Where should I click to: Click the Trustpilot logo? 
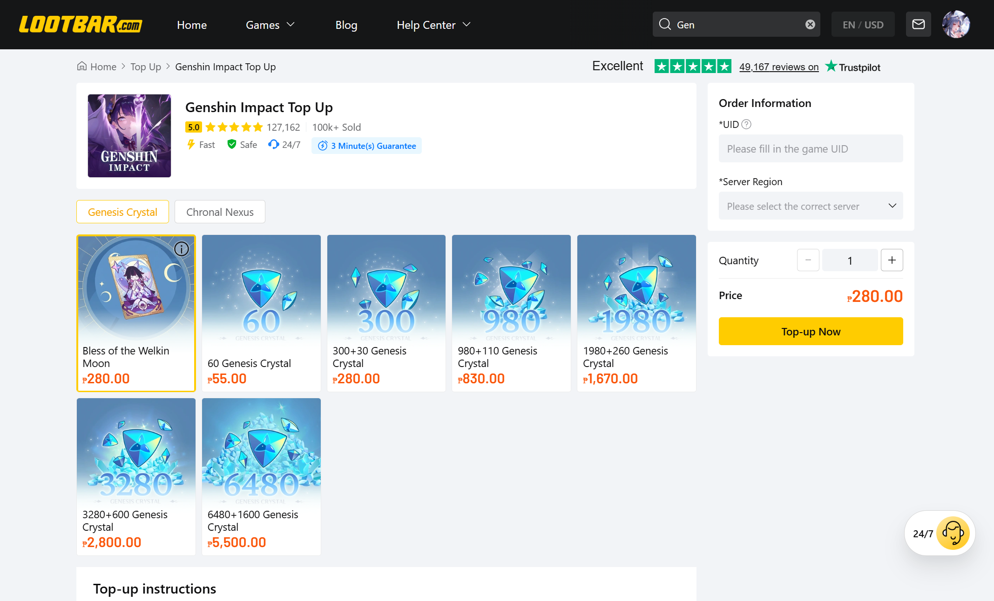coord(852,67)
